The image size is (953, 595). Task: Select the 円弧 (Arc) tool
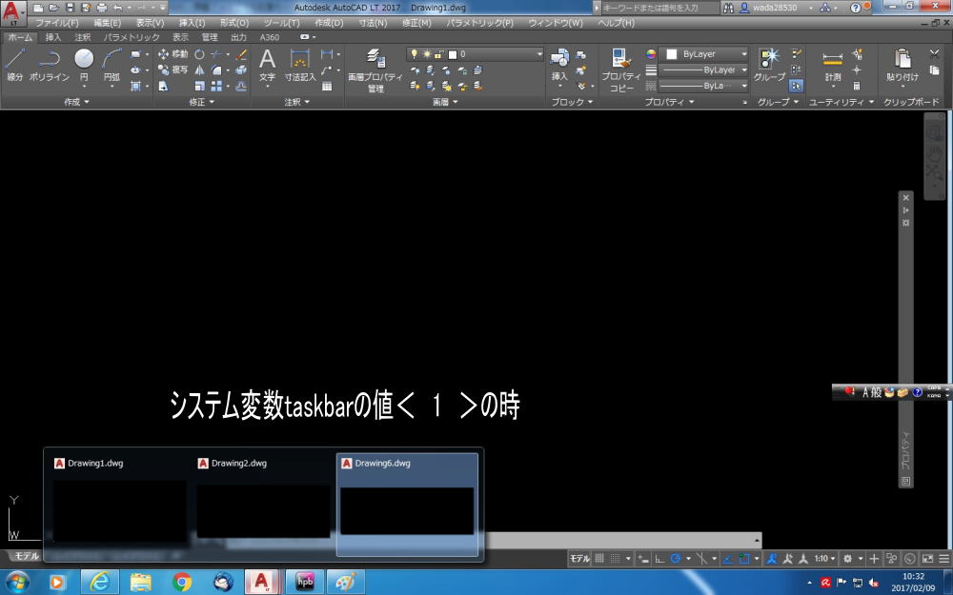coord(112,65)
